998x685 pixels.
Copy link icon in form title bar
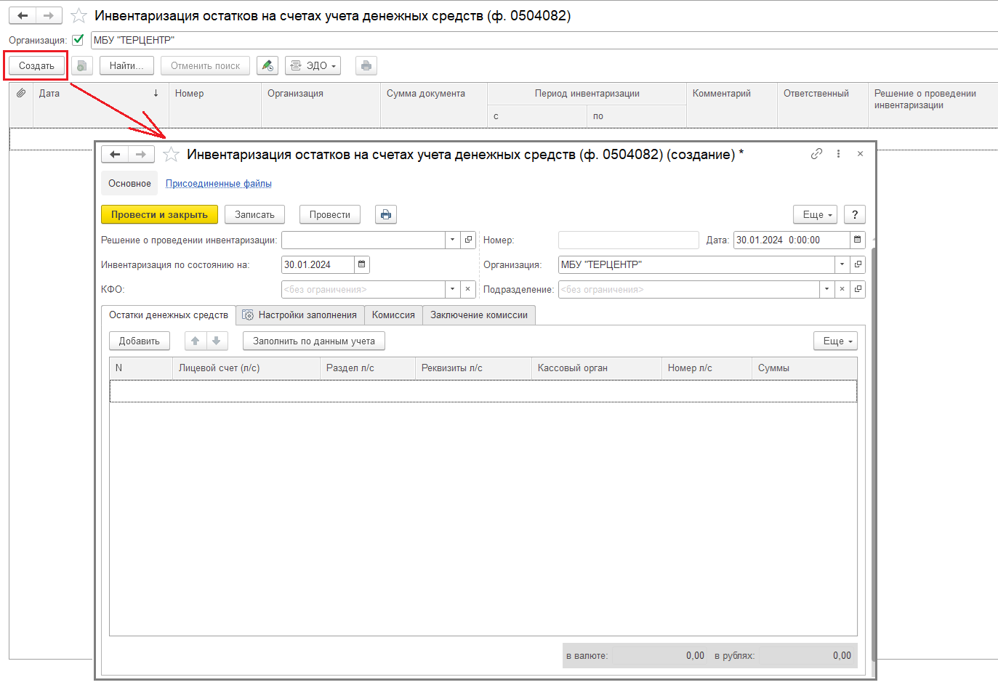(x=816, y=154)
